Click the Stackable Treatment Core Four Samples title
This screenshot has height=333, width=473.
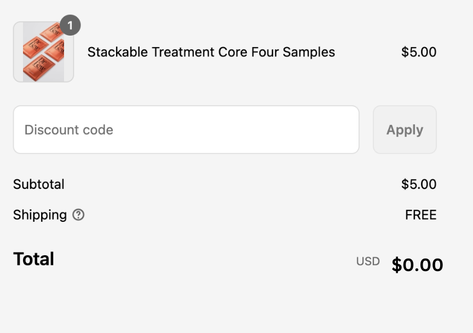(x=211, y=52)
